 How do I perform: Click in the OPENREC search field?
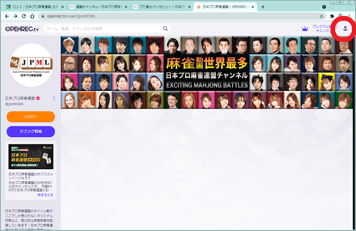pyautogui.click(x=103, y=29)
